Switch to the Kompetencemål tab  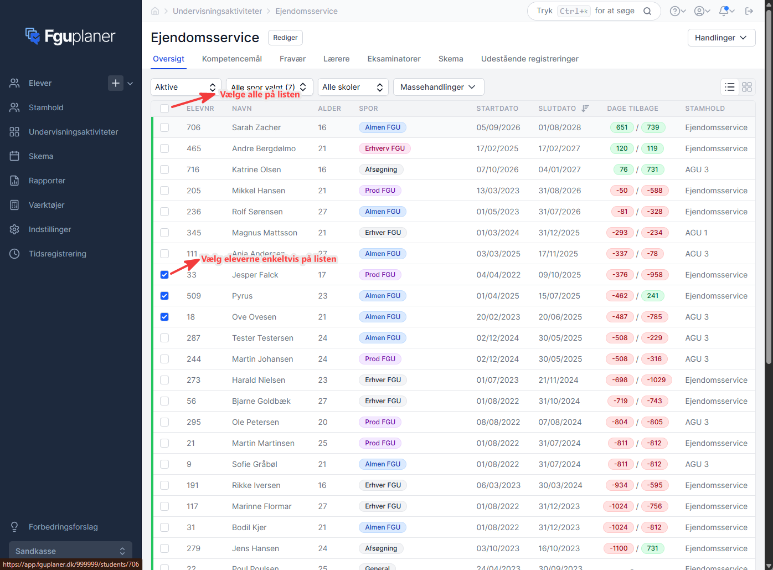[x=232, y=59]
